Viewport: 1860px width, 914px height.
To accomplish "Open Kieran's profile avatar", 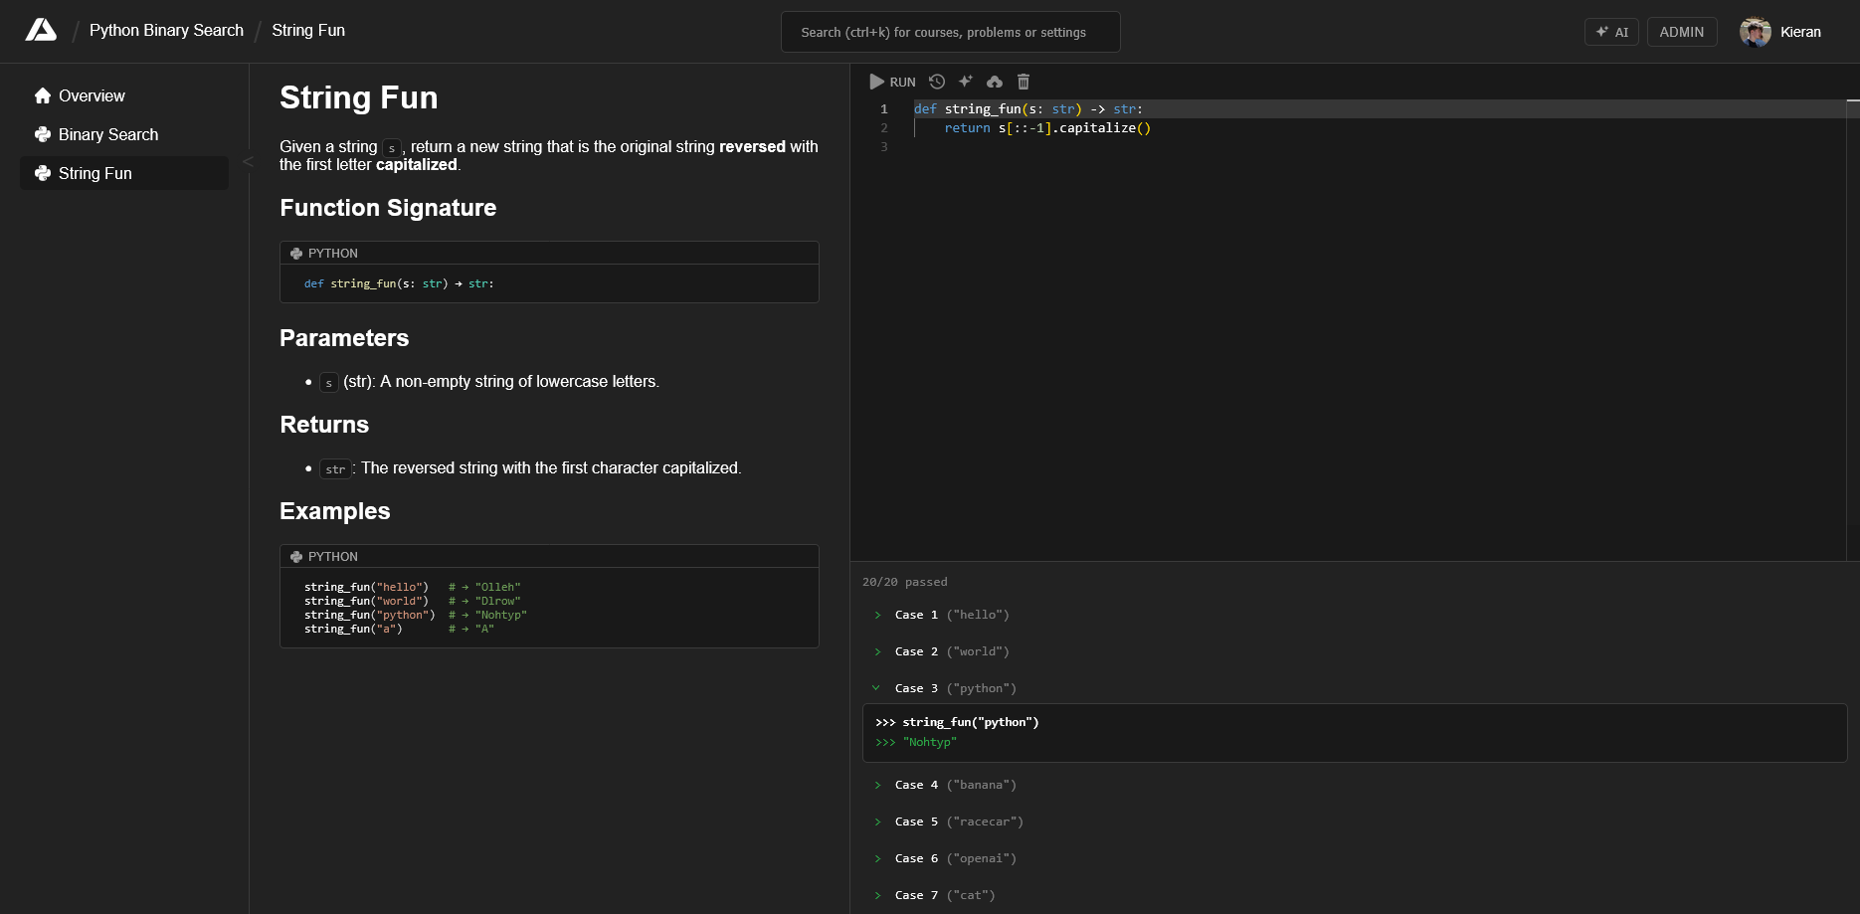I will coord(1756,32).
